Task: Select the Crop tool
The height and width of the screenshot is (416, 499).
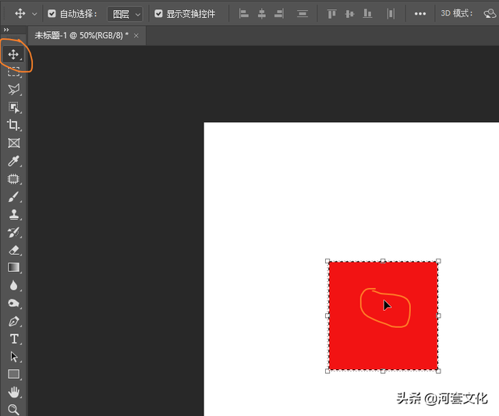Action: point(14,125)
